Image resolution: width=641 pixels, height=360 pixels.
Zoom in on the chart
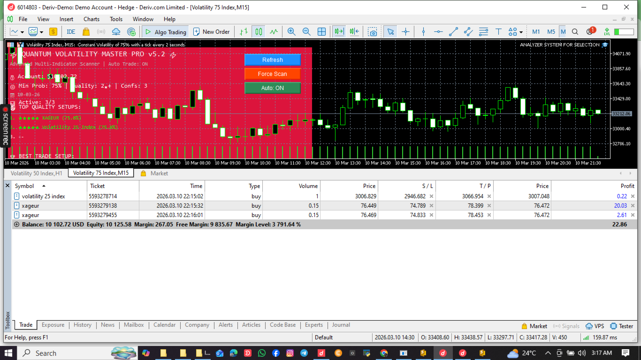(291, 32)
